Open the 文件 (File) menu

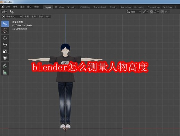[x=8, y=7]
